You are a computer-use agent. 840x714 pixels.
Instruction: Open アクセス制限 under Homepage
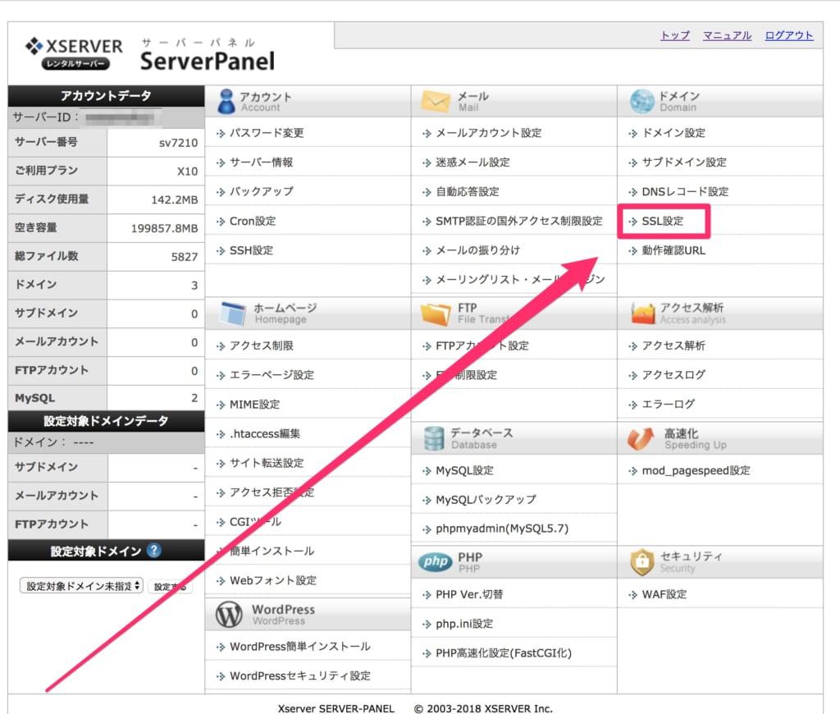click(262, 346)
